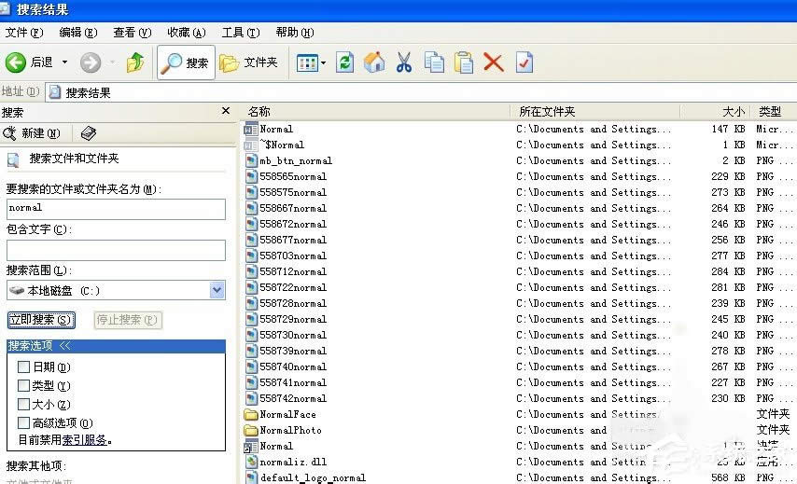The image size is (797, 484).
Task: Click the green Back arrow icon
Action: [x=16, y=62]
